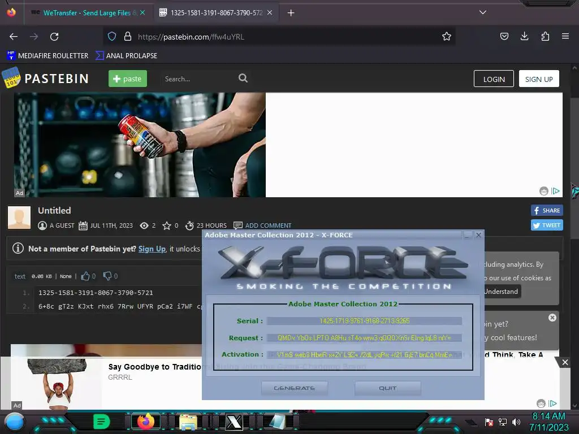Open a new browser tab
Viewport: 579px width, 434px height.
291,13
